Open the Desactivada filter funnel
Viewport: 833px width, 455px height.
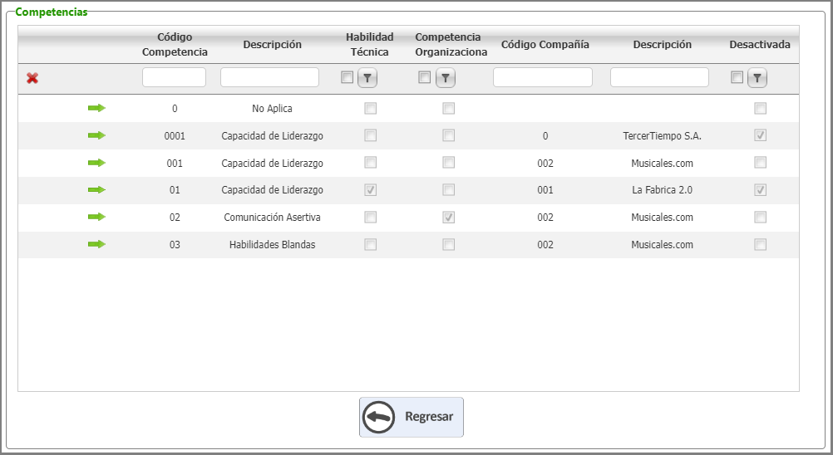(x=757, y=78)
